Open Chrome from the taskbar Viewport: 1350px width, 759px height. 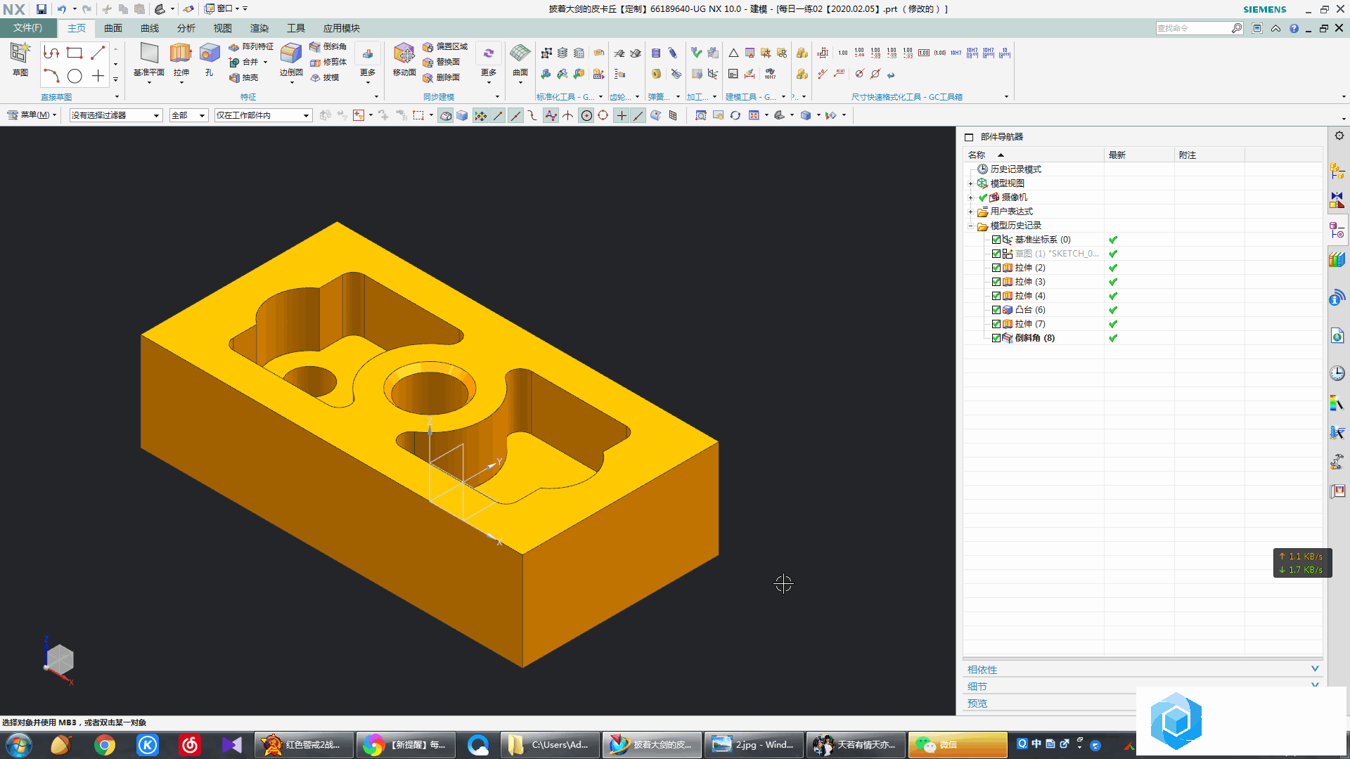point(105,745)
